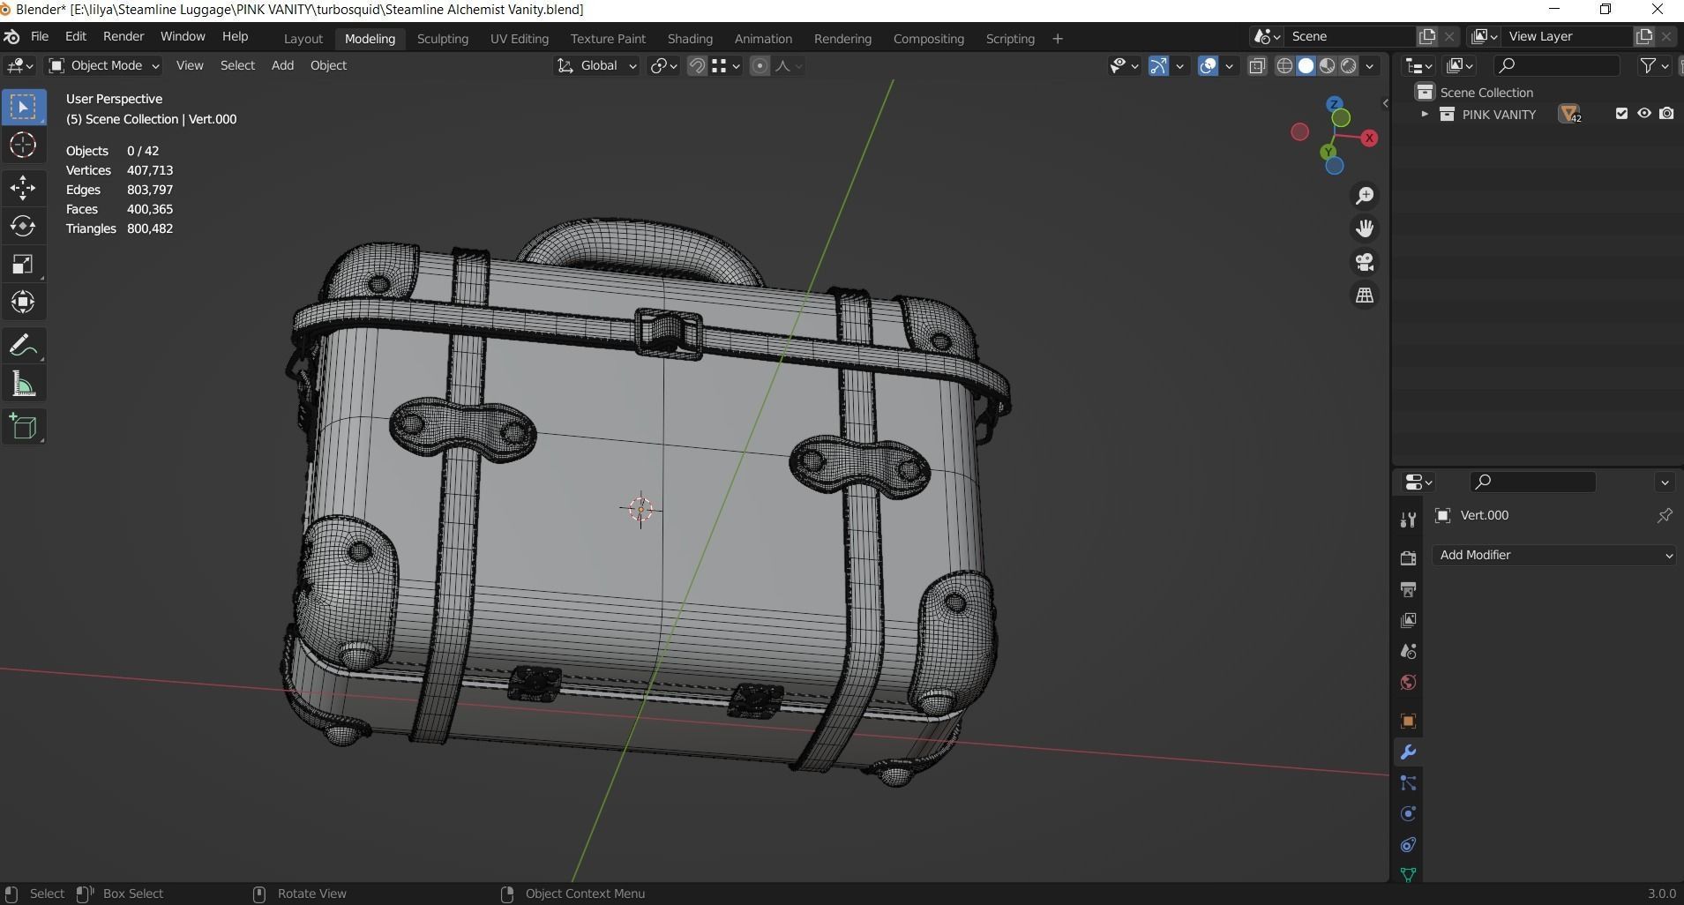Toggle viewport overlays
1684x905 pixels.
point(1208,65)
